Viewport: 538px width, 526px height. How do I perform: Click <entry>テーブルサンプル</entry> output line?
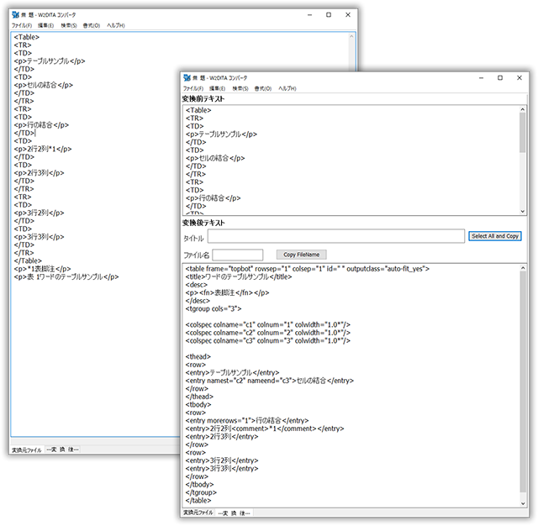click(x=232, y=373)
